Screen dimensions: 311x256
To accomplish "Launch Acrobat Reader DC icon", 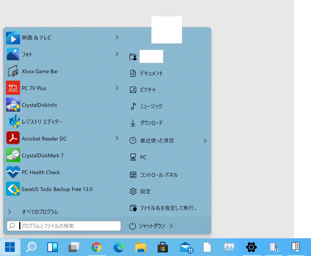I will [x=13, y=138].
